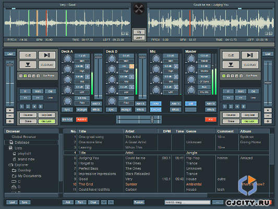The width and height of the screenshot is (278, 209).
Task: Move selected playlist entry down with arrow
Action: point(104,202)
